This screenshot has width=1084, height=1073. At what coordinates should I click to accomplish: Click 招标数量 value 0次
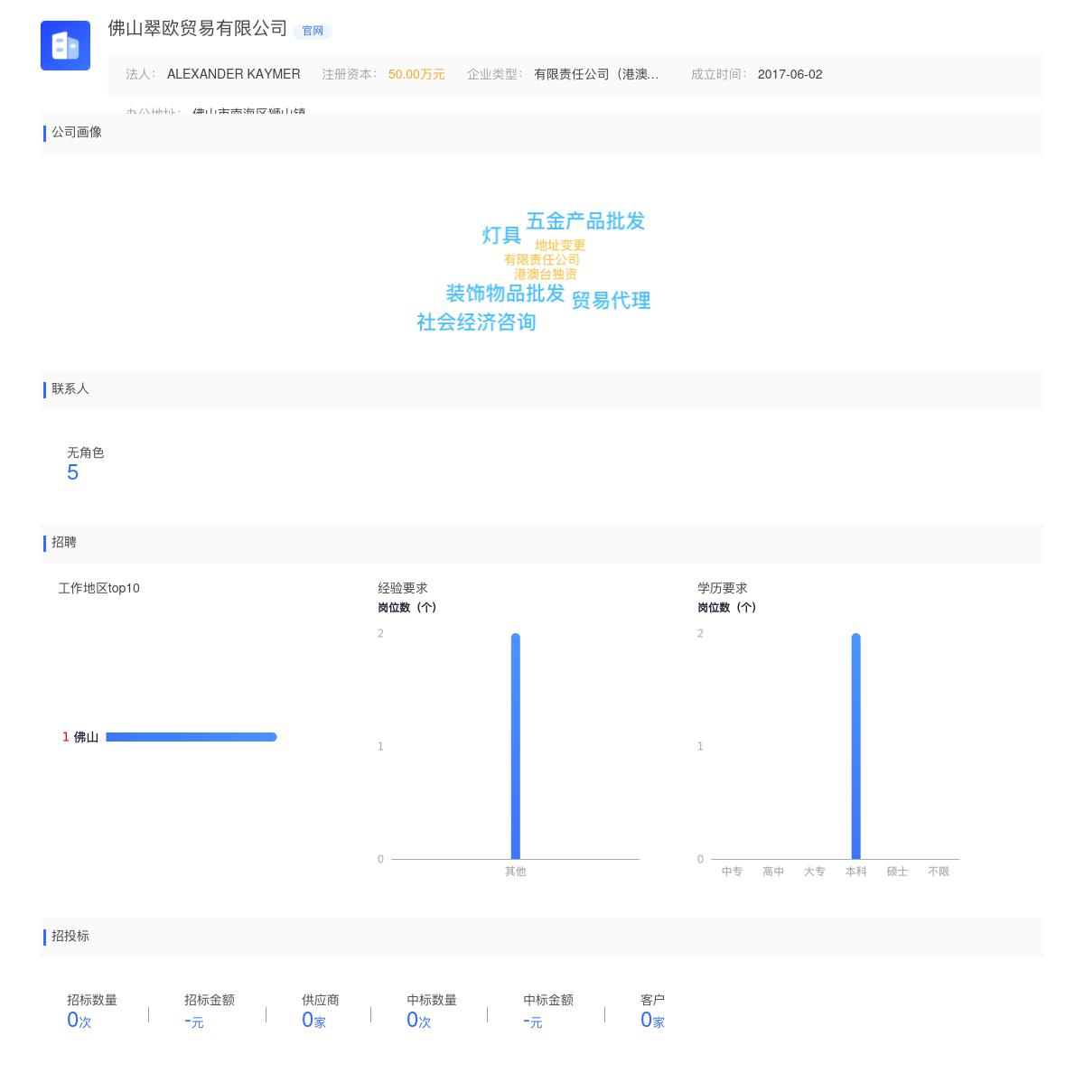79,1021
